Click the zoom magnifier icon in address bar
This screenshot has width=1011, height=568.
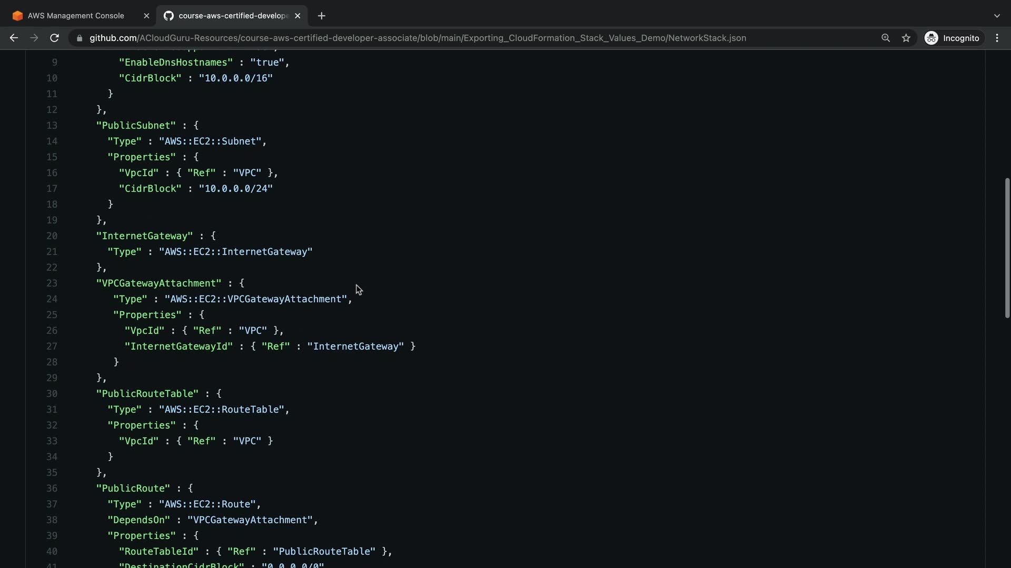point(886,38)
